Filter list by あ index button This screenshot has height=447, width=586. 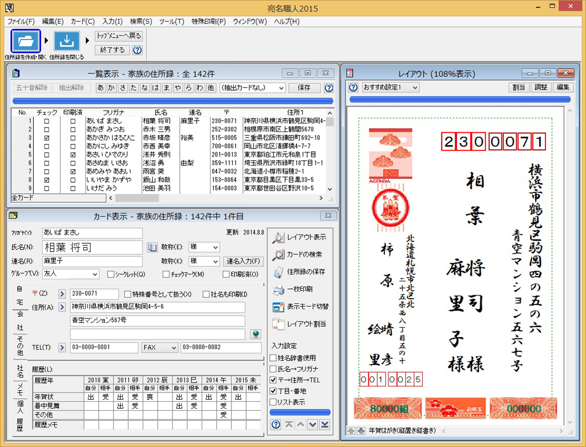click(x=100, y=88)
